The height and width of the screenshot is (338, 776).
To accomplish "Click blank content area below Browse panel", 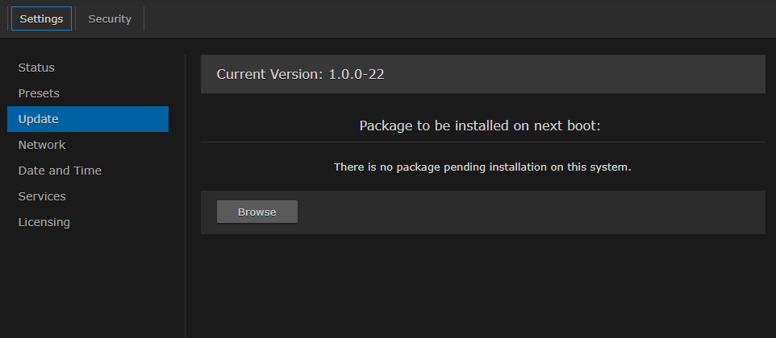I will click(x=482, y=286).
